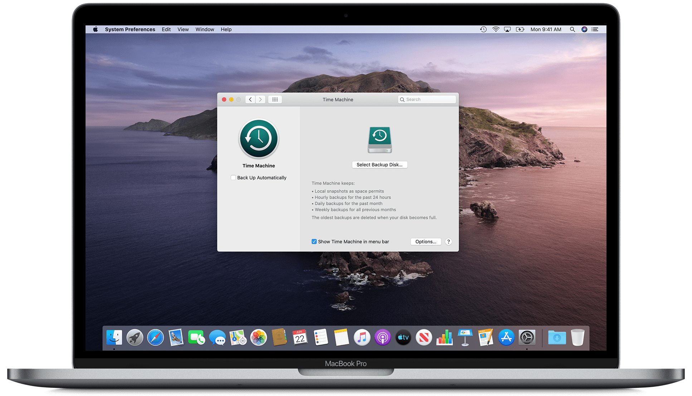Open Finder from the Dock
Viewport: 692px width, 396px height.
[x=114, y=337]
